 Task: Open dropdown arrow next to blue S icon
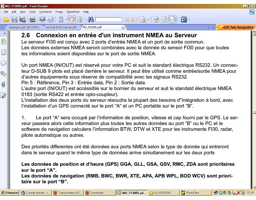click(x=189, y=20)
